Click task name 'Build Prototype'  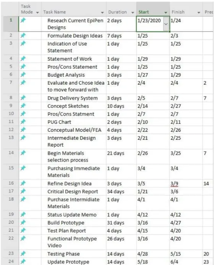pos(66,223)
